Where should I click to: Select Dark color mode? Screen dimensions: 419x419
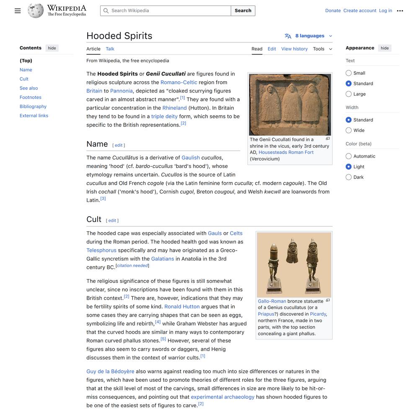pyautogui.click(x=349, y=177)
